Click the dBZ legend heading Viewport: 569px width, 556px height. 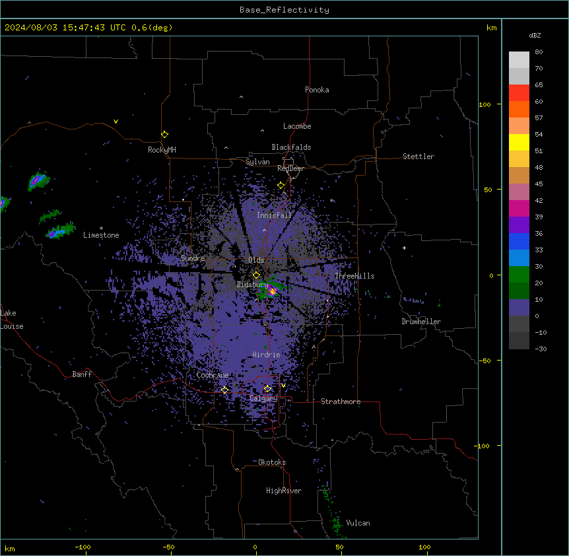(x=535, y=35)
